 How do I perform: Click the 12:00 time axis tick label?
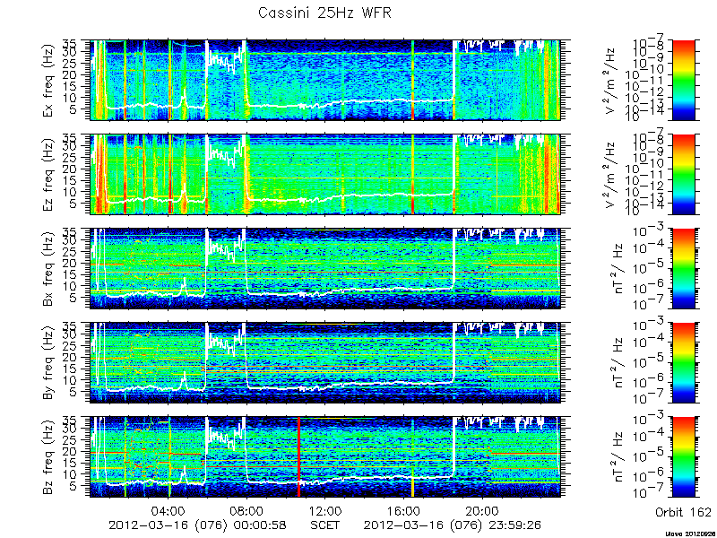click(x=325, y=510)
